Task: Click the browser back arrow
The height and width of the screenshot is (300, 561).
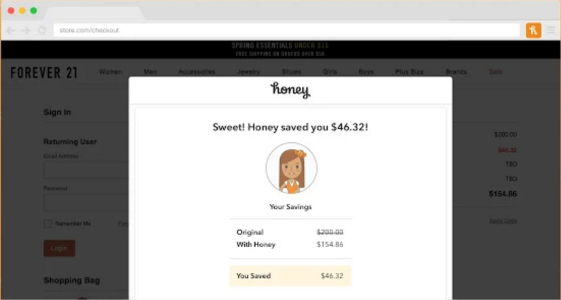Action: (x=11, y=30)
